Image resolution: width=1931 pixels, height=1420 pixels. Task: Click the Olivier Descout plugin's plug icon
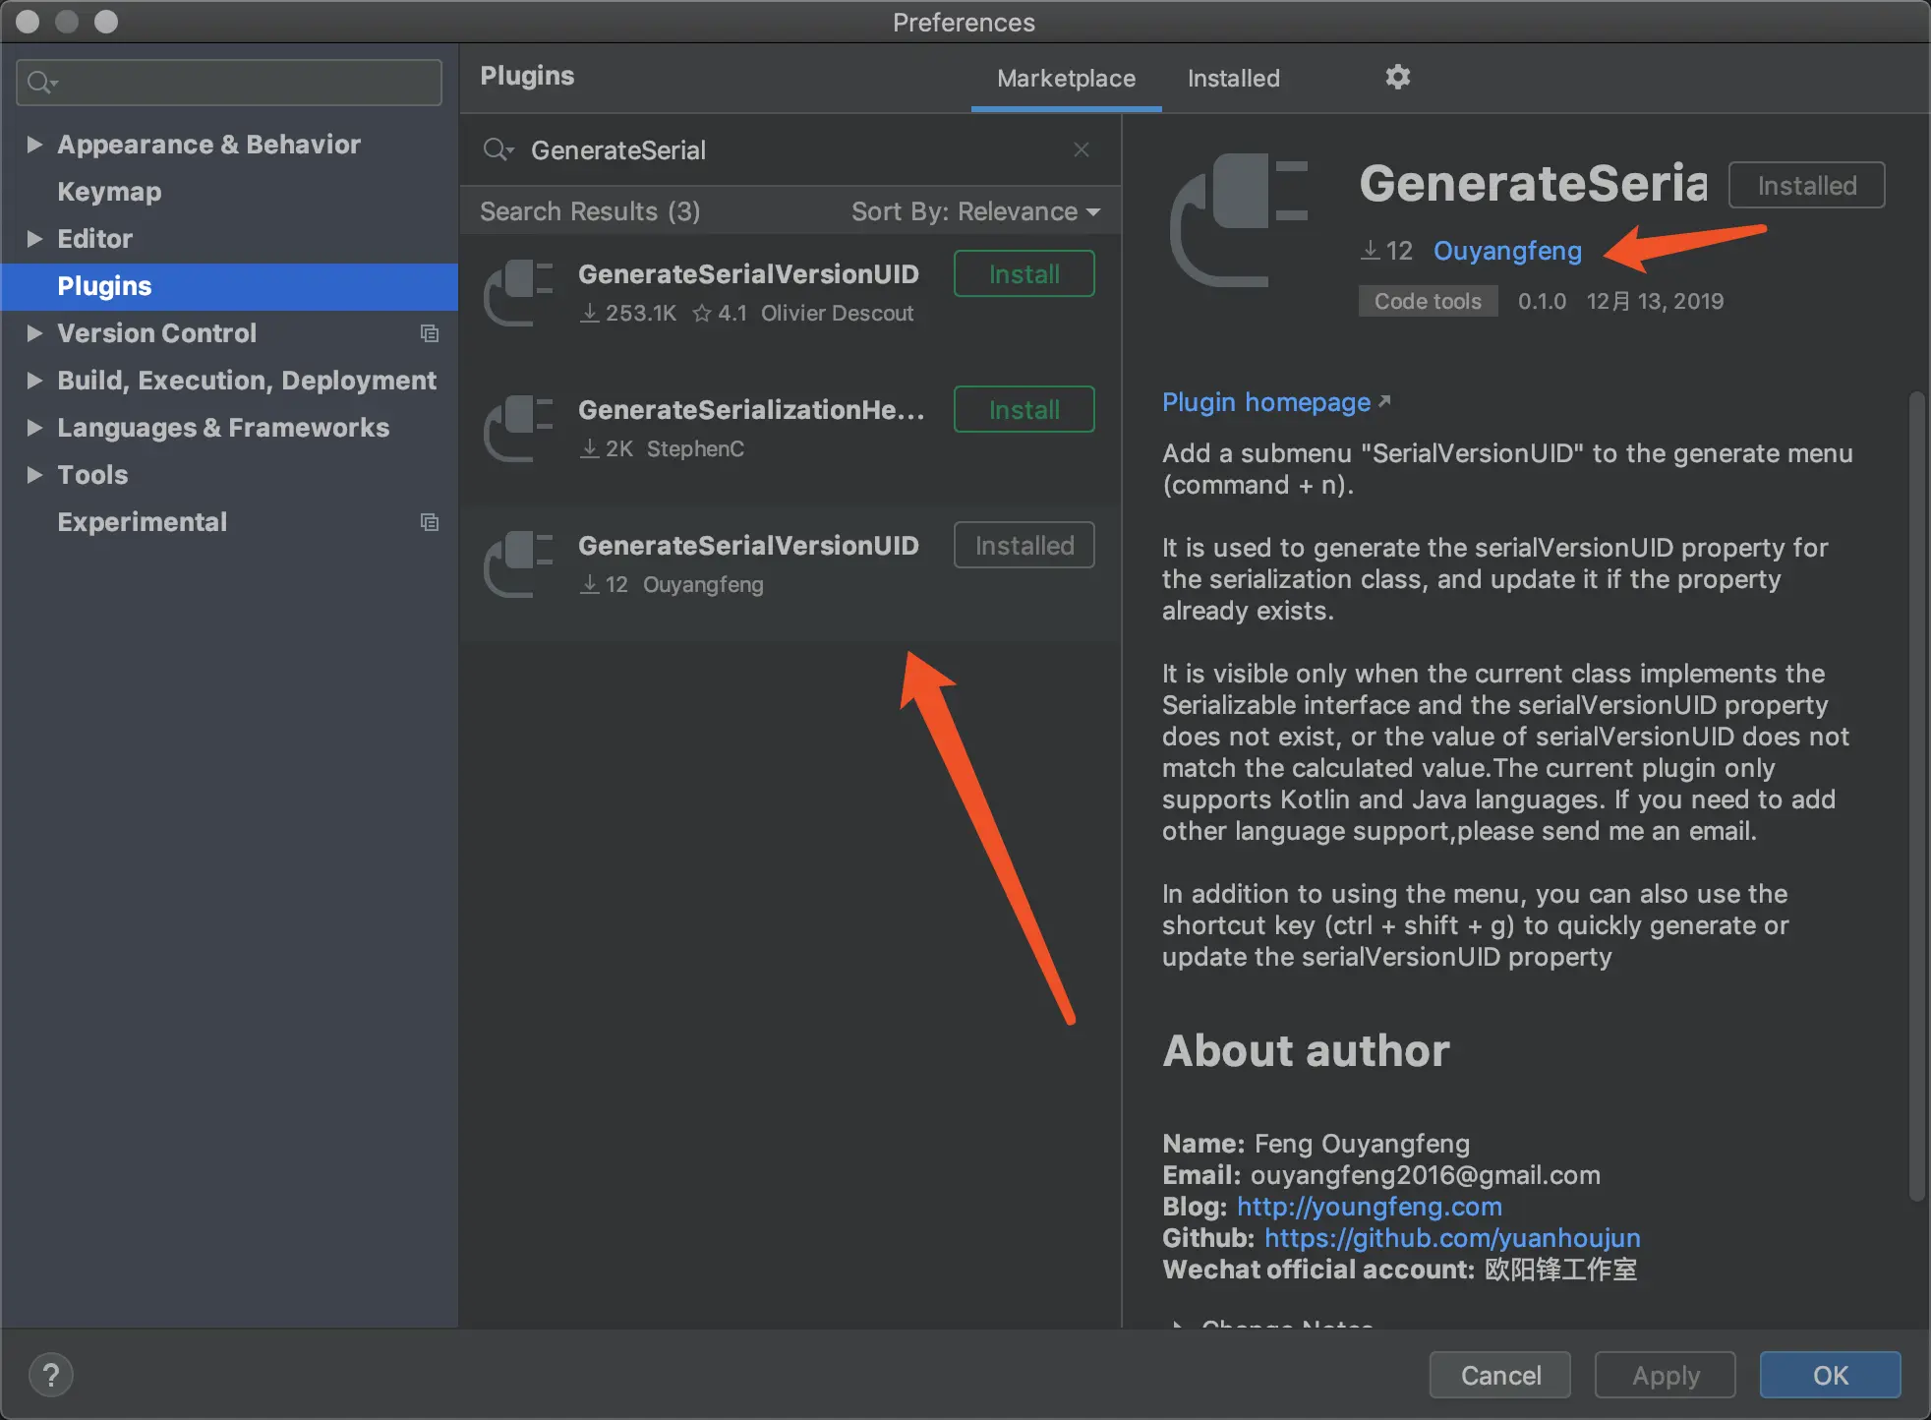[518, 292]
